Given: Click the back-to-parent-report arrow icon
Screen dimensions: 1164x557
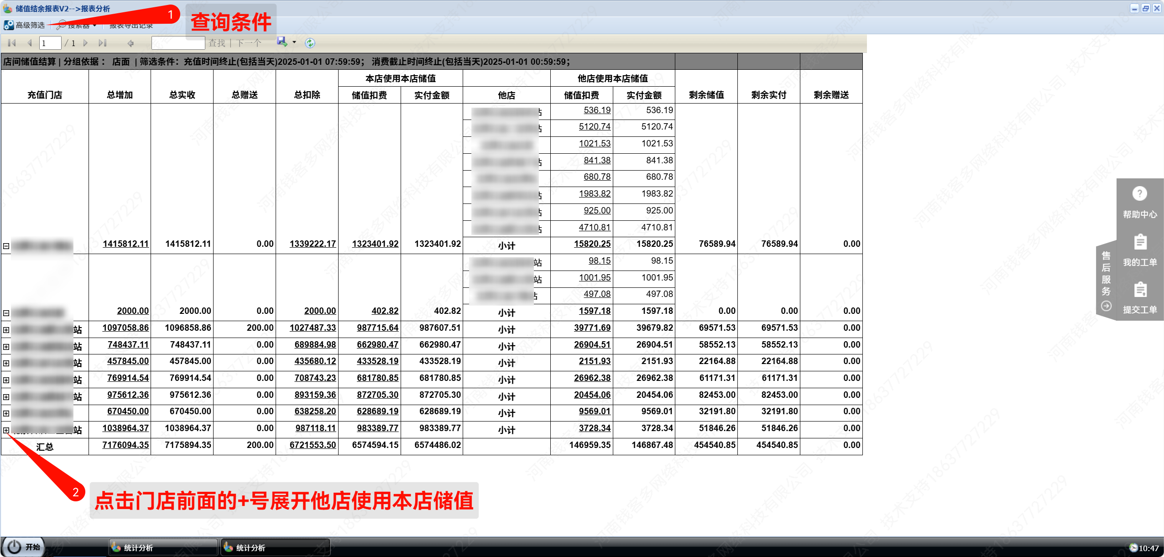Looking at the screenshot, I should tap(130, 43).
